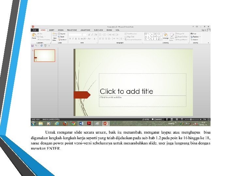235x176 pixels.
Task: Toggle text Shadow formatting
Action: click(x=79, y=39)
